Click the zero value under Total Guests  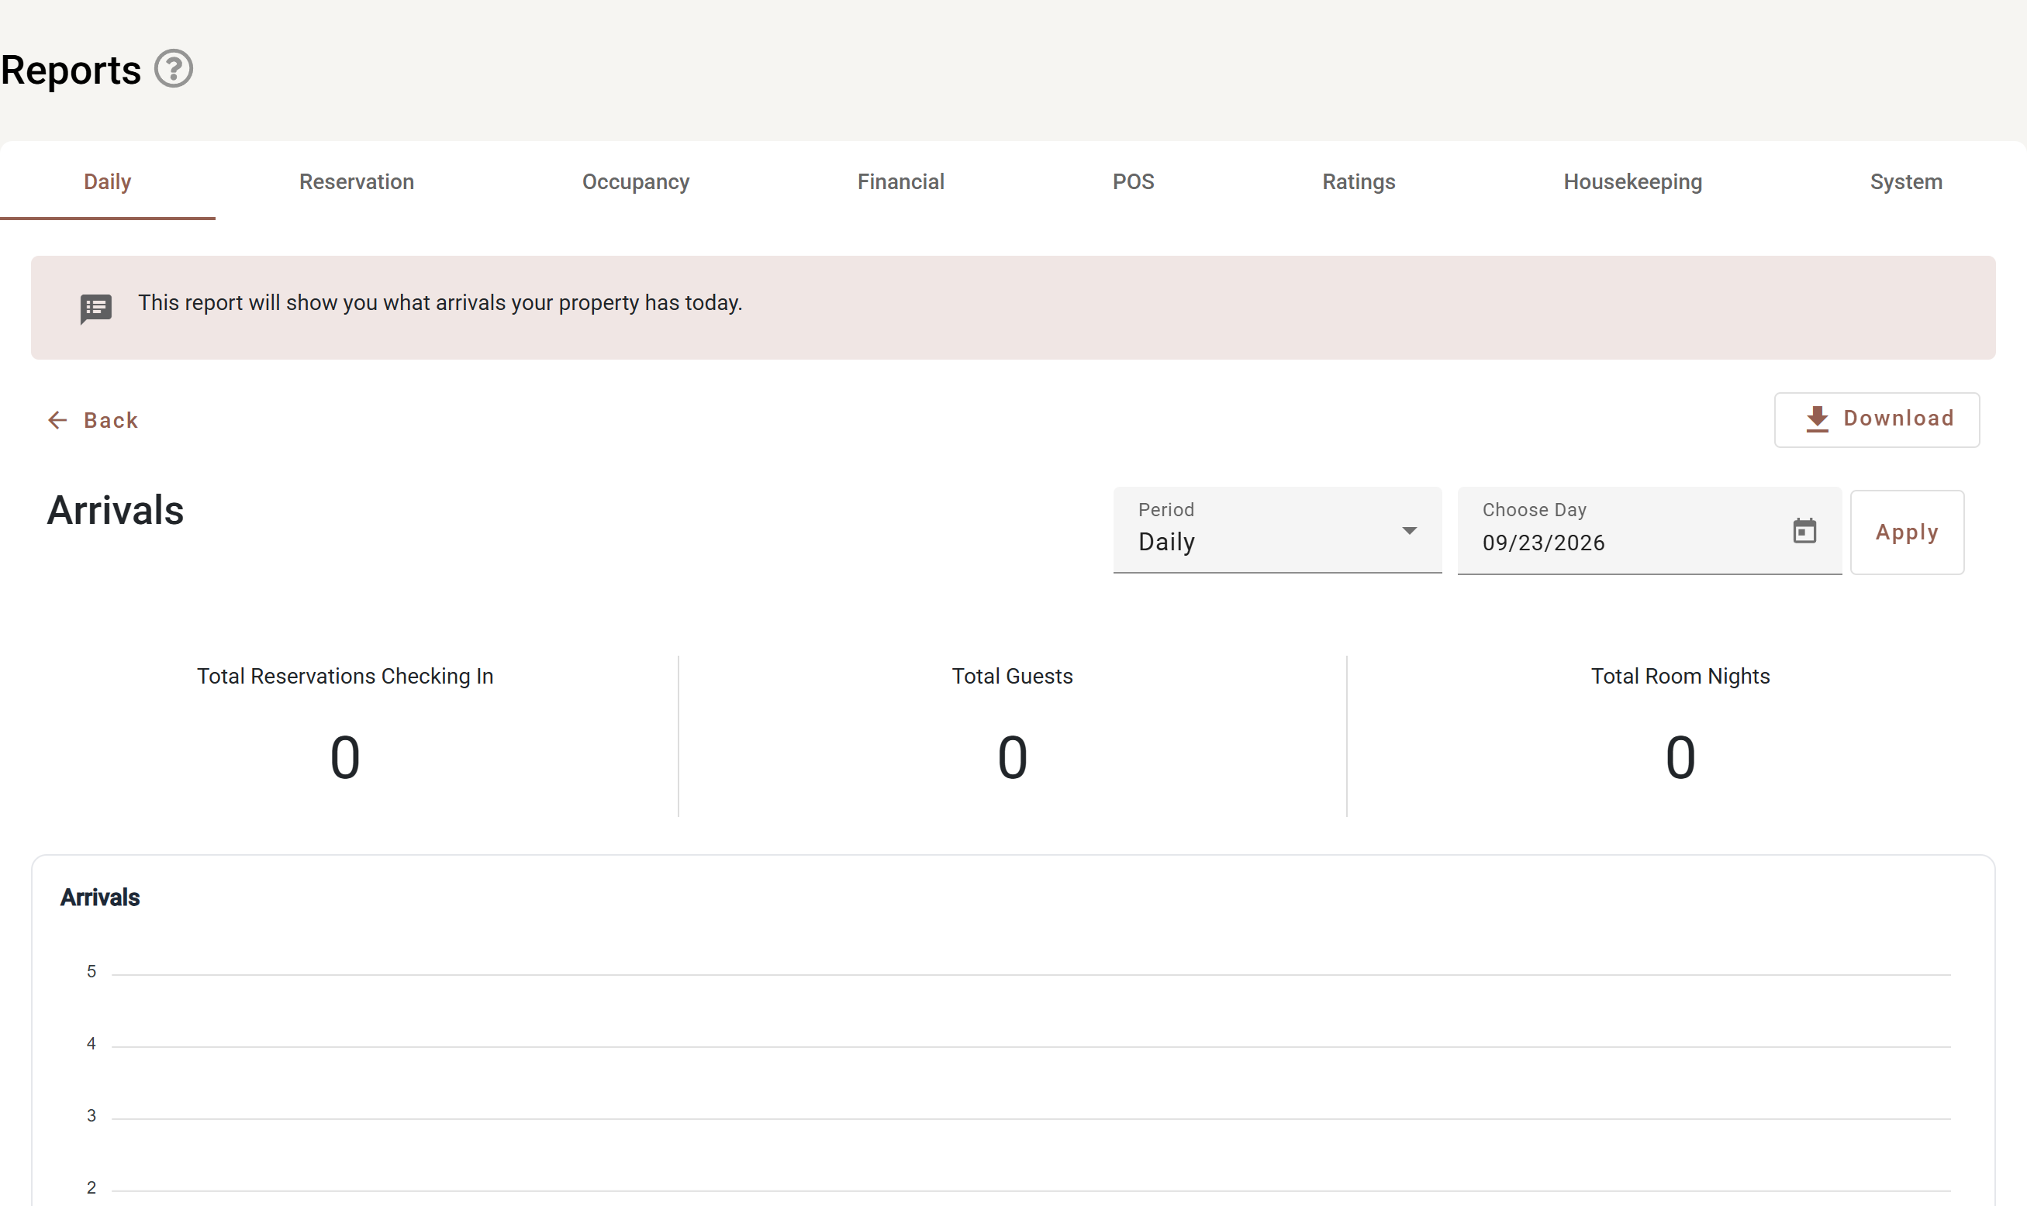(1012, 757)
